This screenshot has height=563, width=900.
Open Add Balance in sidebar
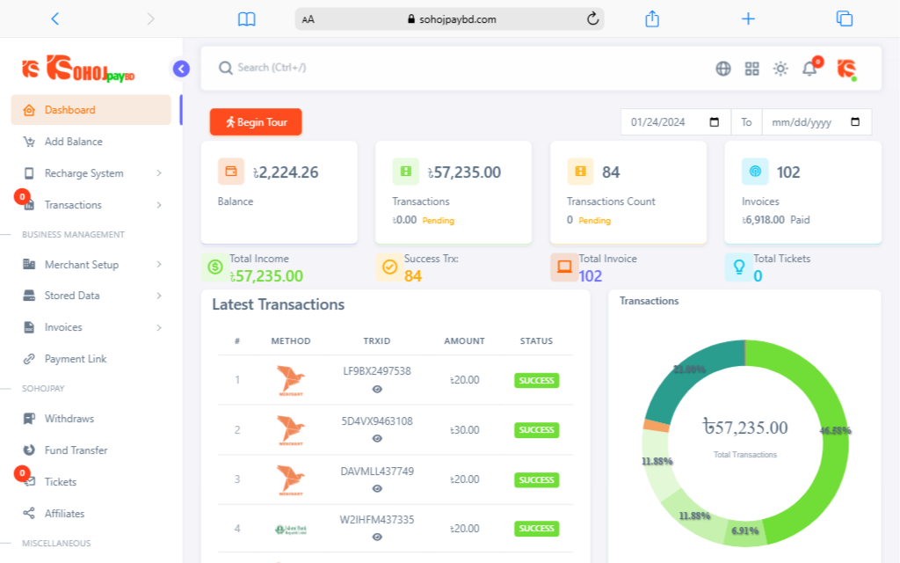click(74, 142)
